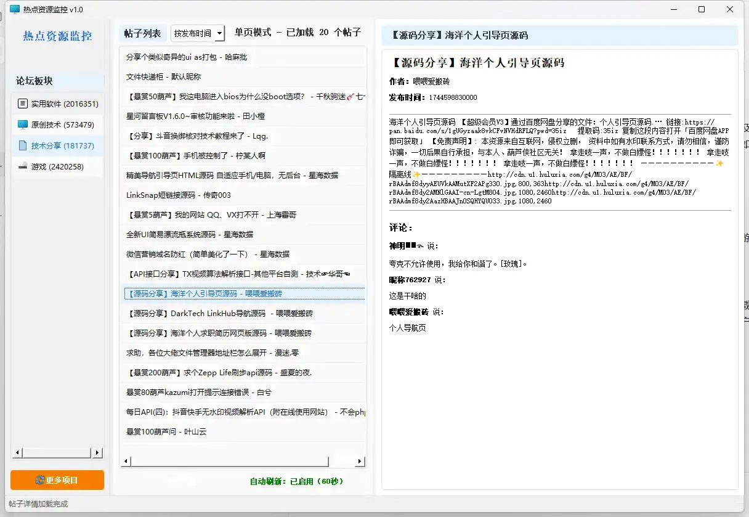Screen dimensions: 749x517
Task: Select the 技术分享 page icon
Action: tap(23, 146)
